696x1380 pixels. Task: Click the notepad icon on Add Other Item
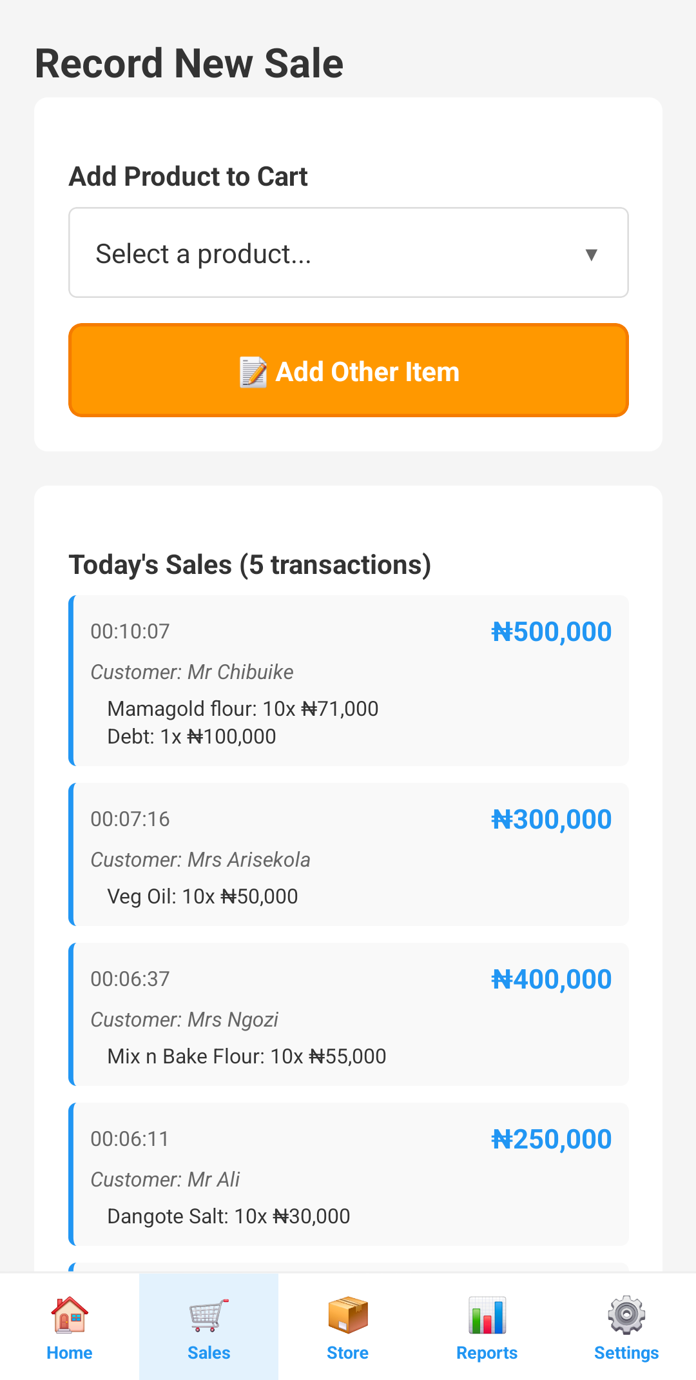pos(253,372)
